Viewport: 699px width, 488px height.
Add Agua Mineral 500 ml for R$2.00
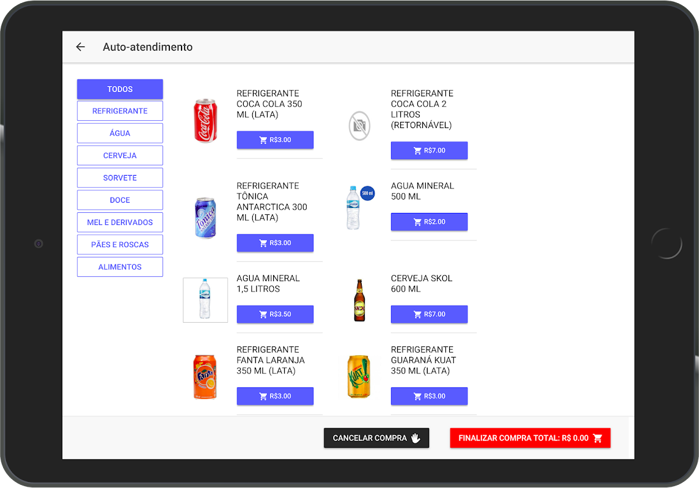[x=430, y=221]
